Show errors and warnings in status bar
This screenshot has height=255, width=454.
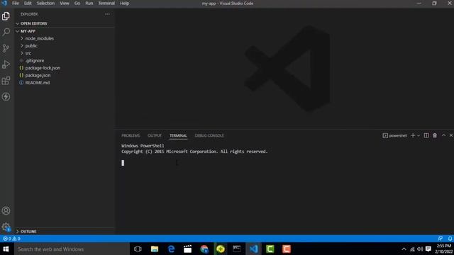11,239
